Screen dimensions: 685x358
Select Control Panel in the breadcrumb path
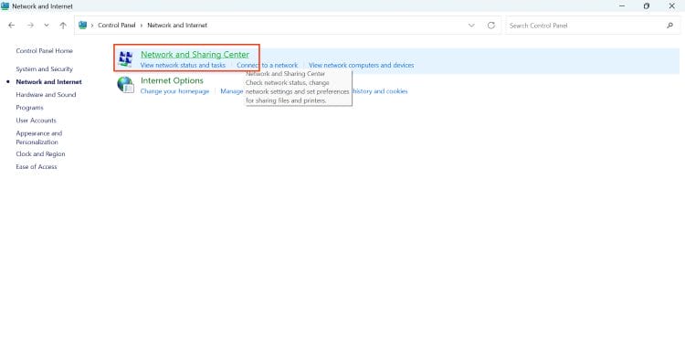click(117, 26)
